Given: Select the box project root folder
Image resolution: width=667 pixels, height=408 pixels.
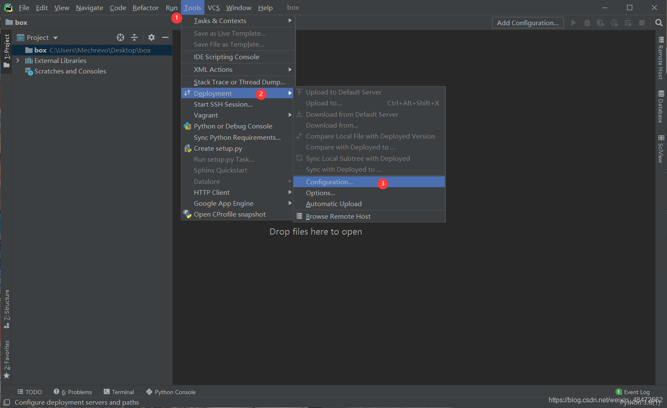Looking at the screenshot, I should (92, 50).
